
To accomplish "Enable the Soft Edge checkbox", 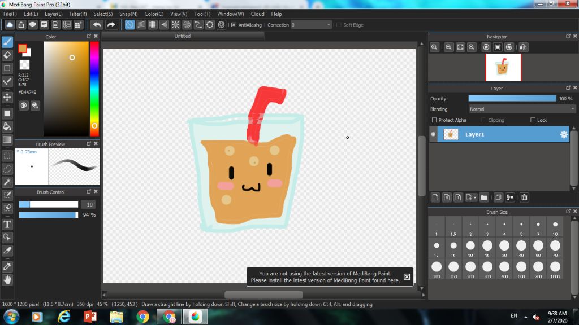I will (x=339, y=25).
